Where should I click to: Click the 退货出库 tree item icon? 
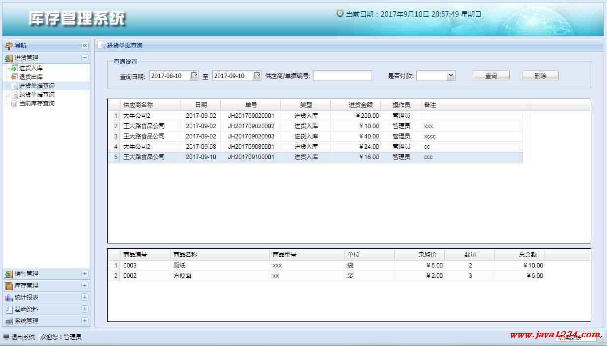tap(14, 77)
